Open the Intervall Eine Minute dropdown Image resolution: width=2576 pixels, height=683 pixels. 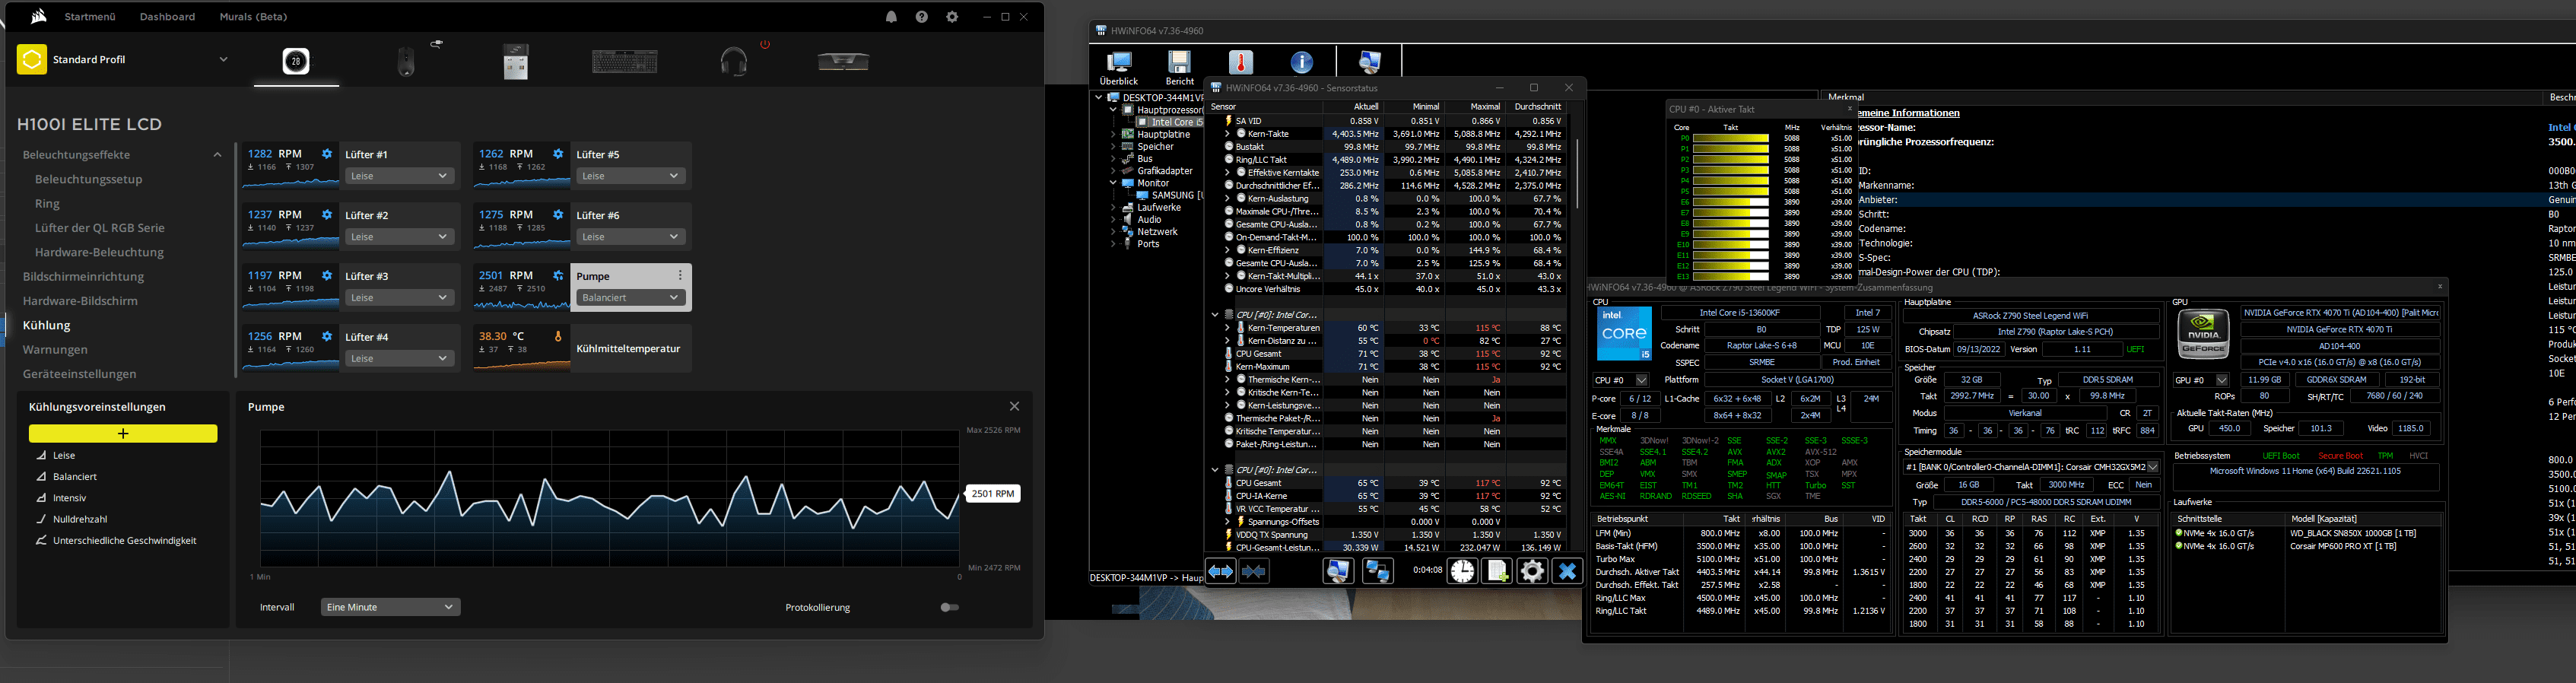coord(390,607)
